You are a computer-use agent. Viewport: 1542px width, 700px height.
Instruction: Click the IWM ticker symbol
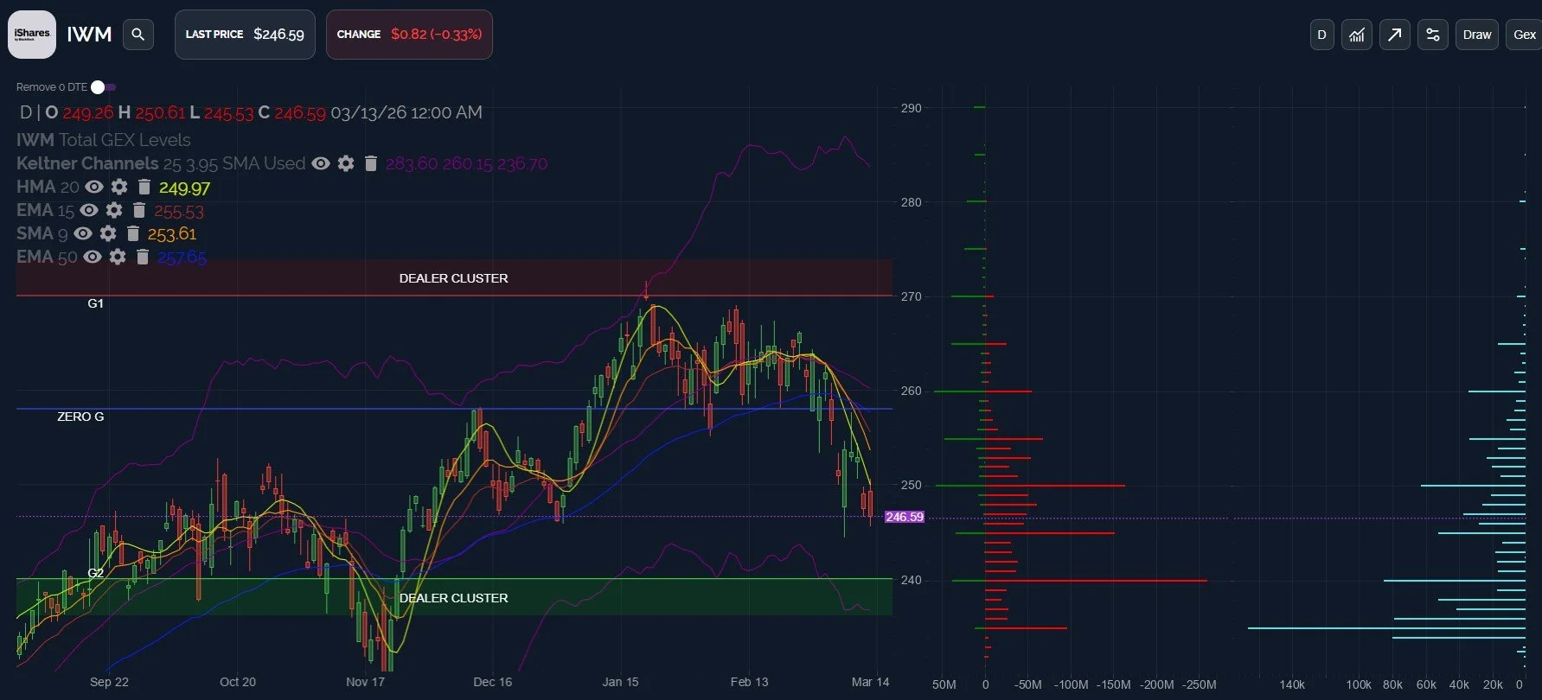click(x=89, y=35)
